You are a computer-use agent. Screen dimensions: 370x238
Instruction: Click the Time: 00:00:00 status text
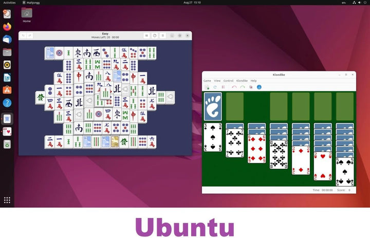[x=323, y=190]
